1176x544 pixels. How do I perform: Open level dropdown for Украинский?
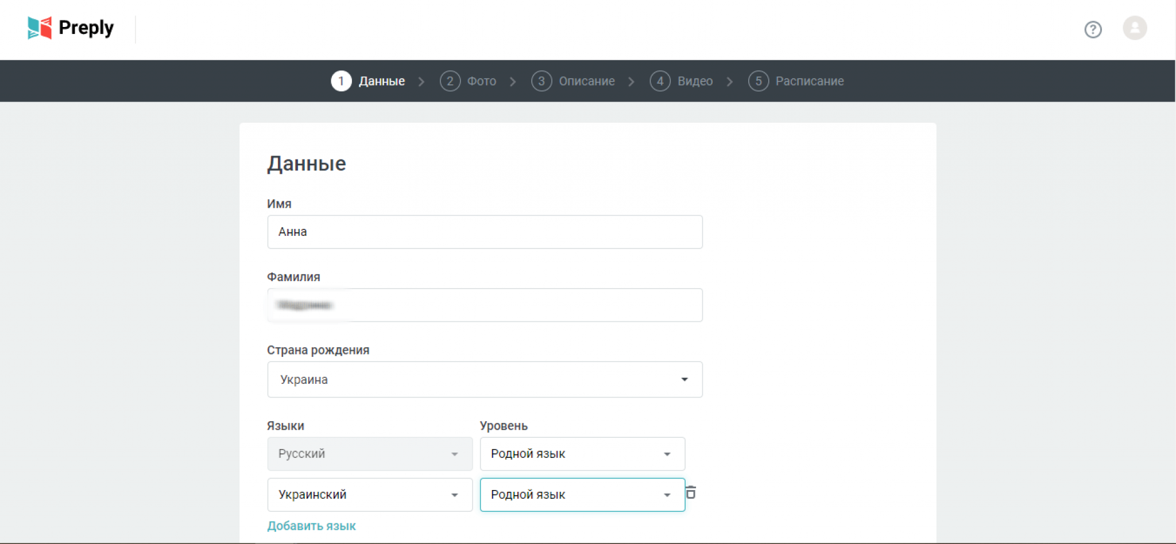click(x=582, y=495)
